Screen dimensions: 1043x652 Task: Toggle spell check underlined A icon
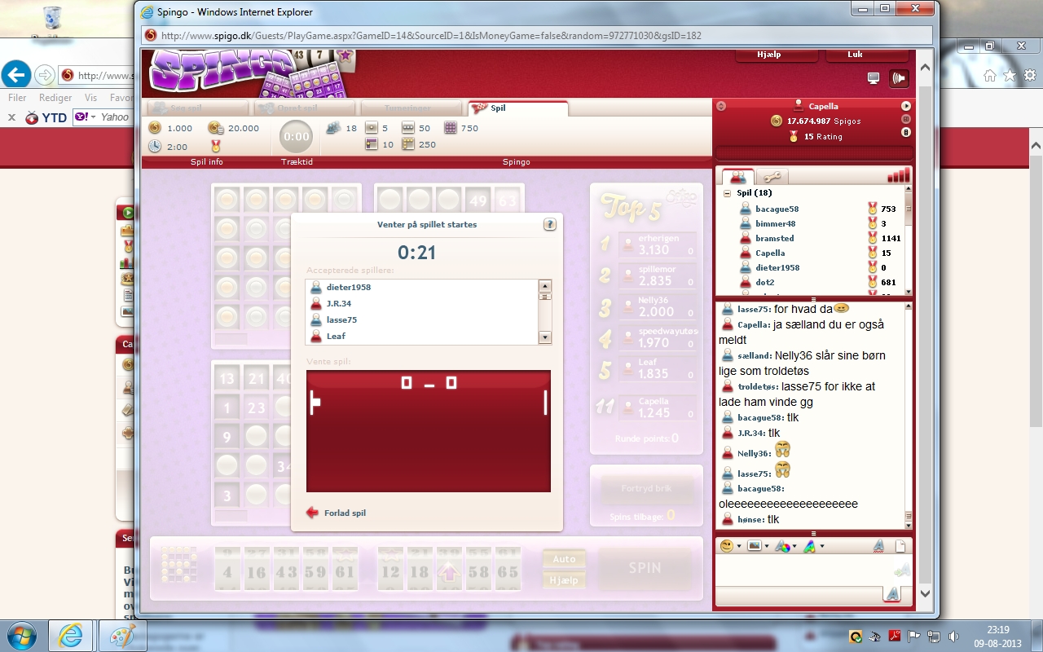(878, 546)
